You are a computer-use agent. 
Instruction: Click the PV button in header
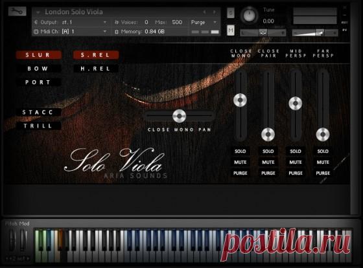(x=344, y=30)
